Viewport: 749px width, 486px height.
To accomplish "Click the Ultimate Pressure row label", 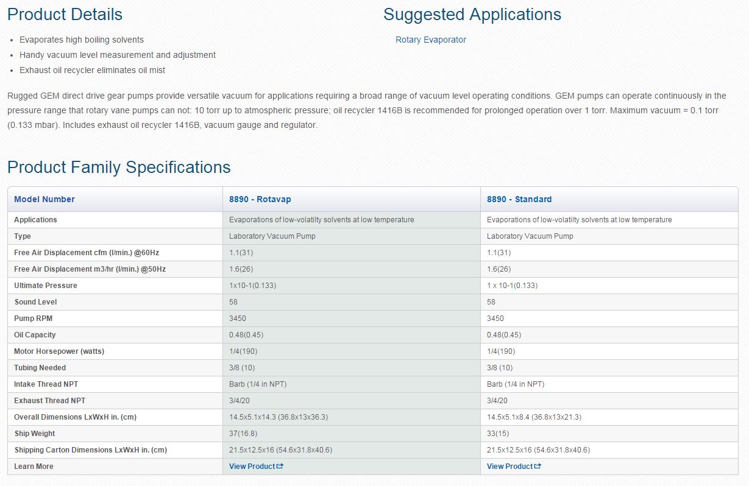I will (46, 286).
